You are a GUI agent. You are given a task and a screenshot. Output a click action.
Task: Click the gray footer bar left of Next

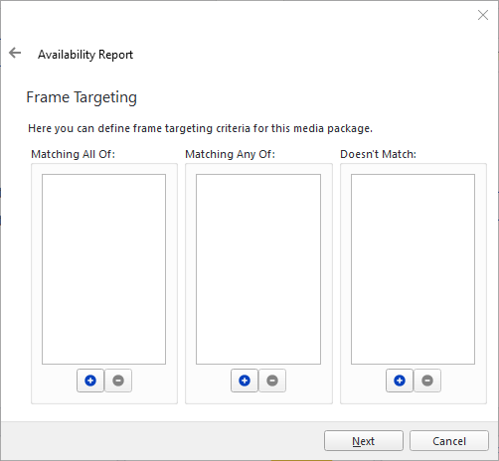(x=162, y=440)
